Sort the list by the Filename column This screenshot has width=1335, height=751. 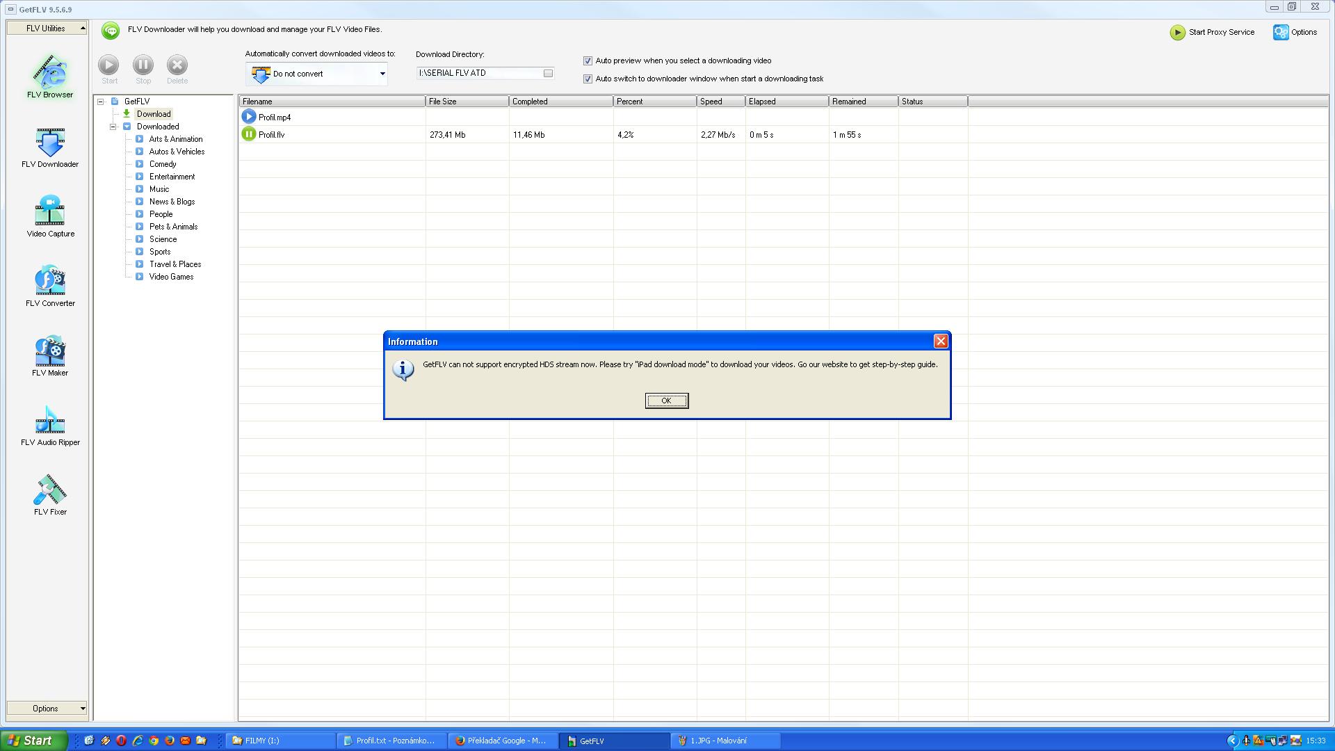[332, 102]
